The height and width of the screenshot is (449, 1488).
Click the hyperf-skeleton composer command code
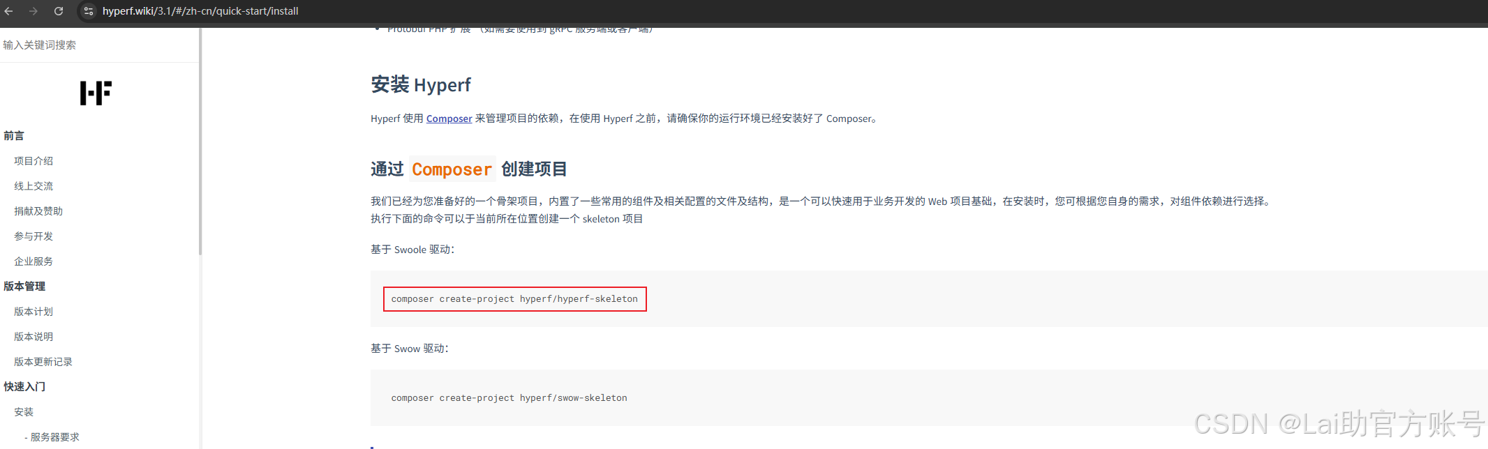514,299
